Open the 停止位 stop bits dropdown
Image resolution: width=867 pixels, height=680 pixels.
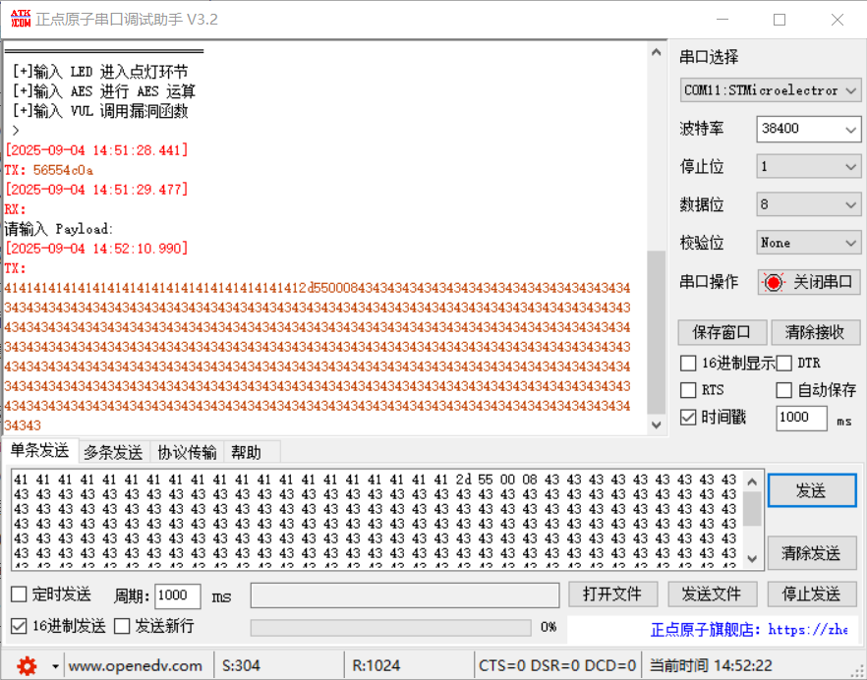[808, 166]
